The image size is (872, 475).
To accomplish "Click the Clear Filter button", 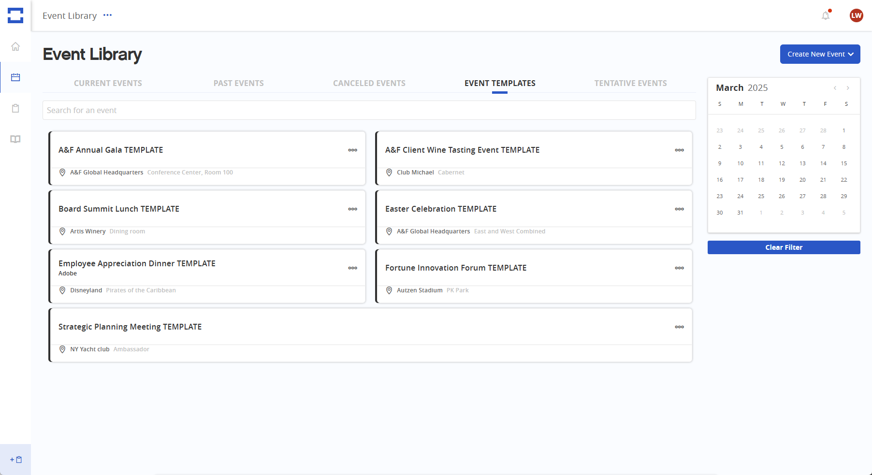I will 784,247.
